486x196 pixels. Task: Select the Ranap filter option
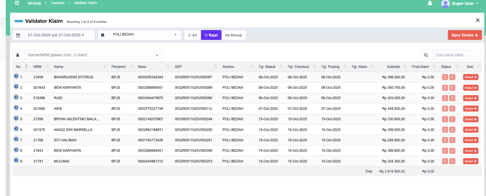point(234,35)
